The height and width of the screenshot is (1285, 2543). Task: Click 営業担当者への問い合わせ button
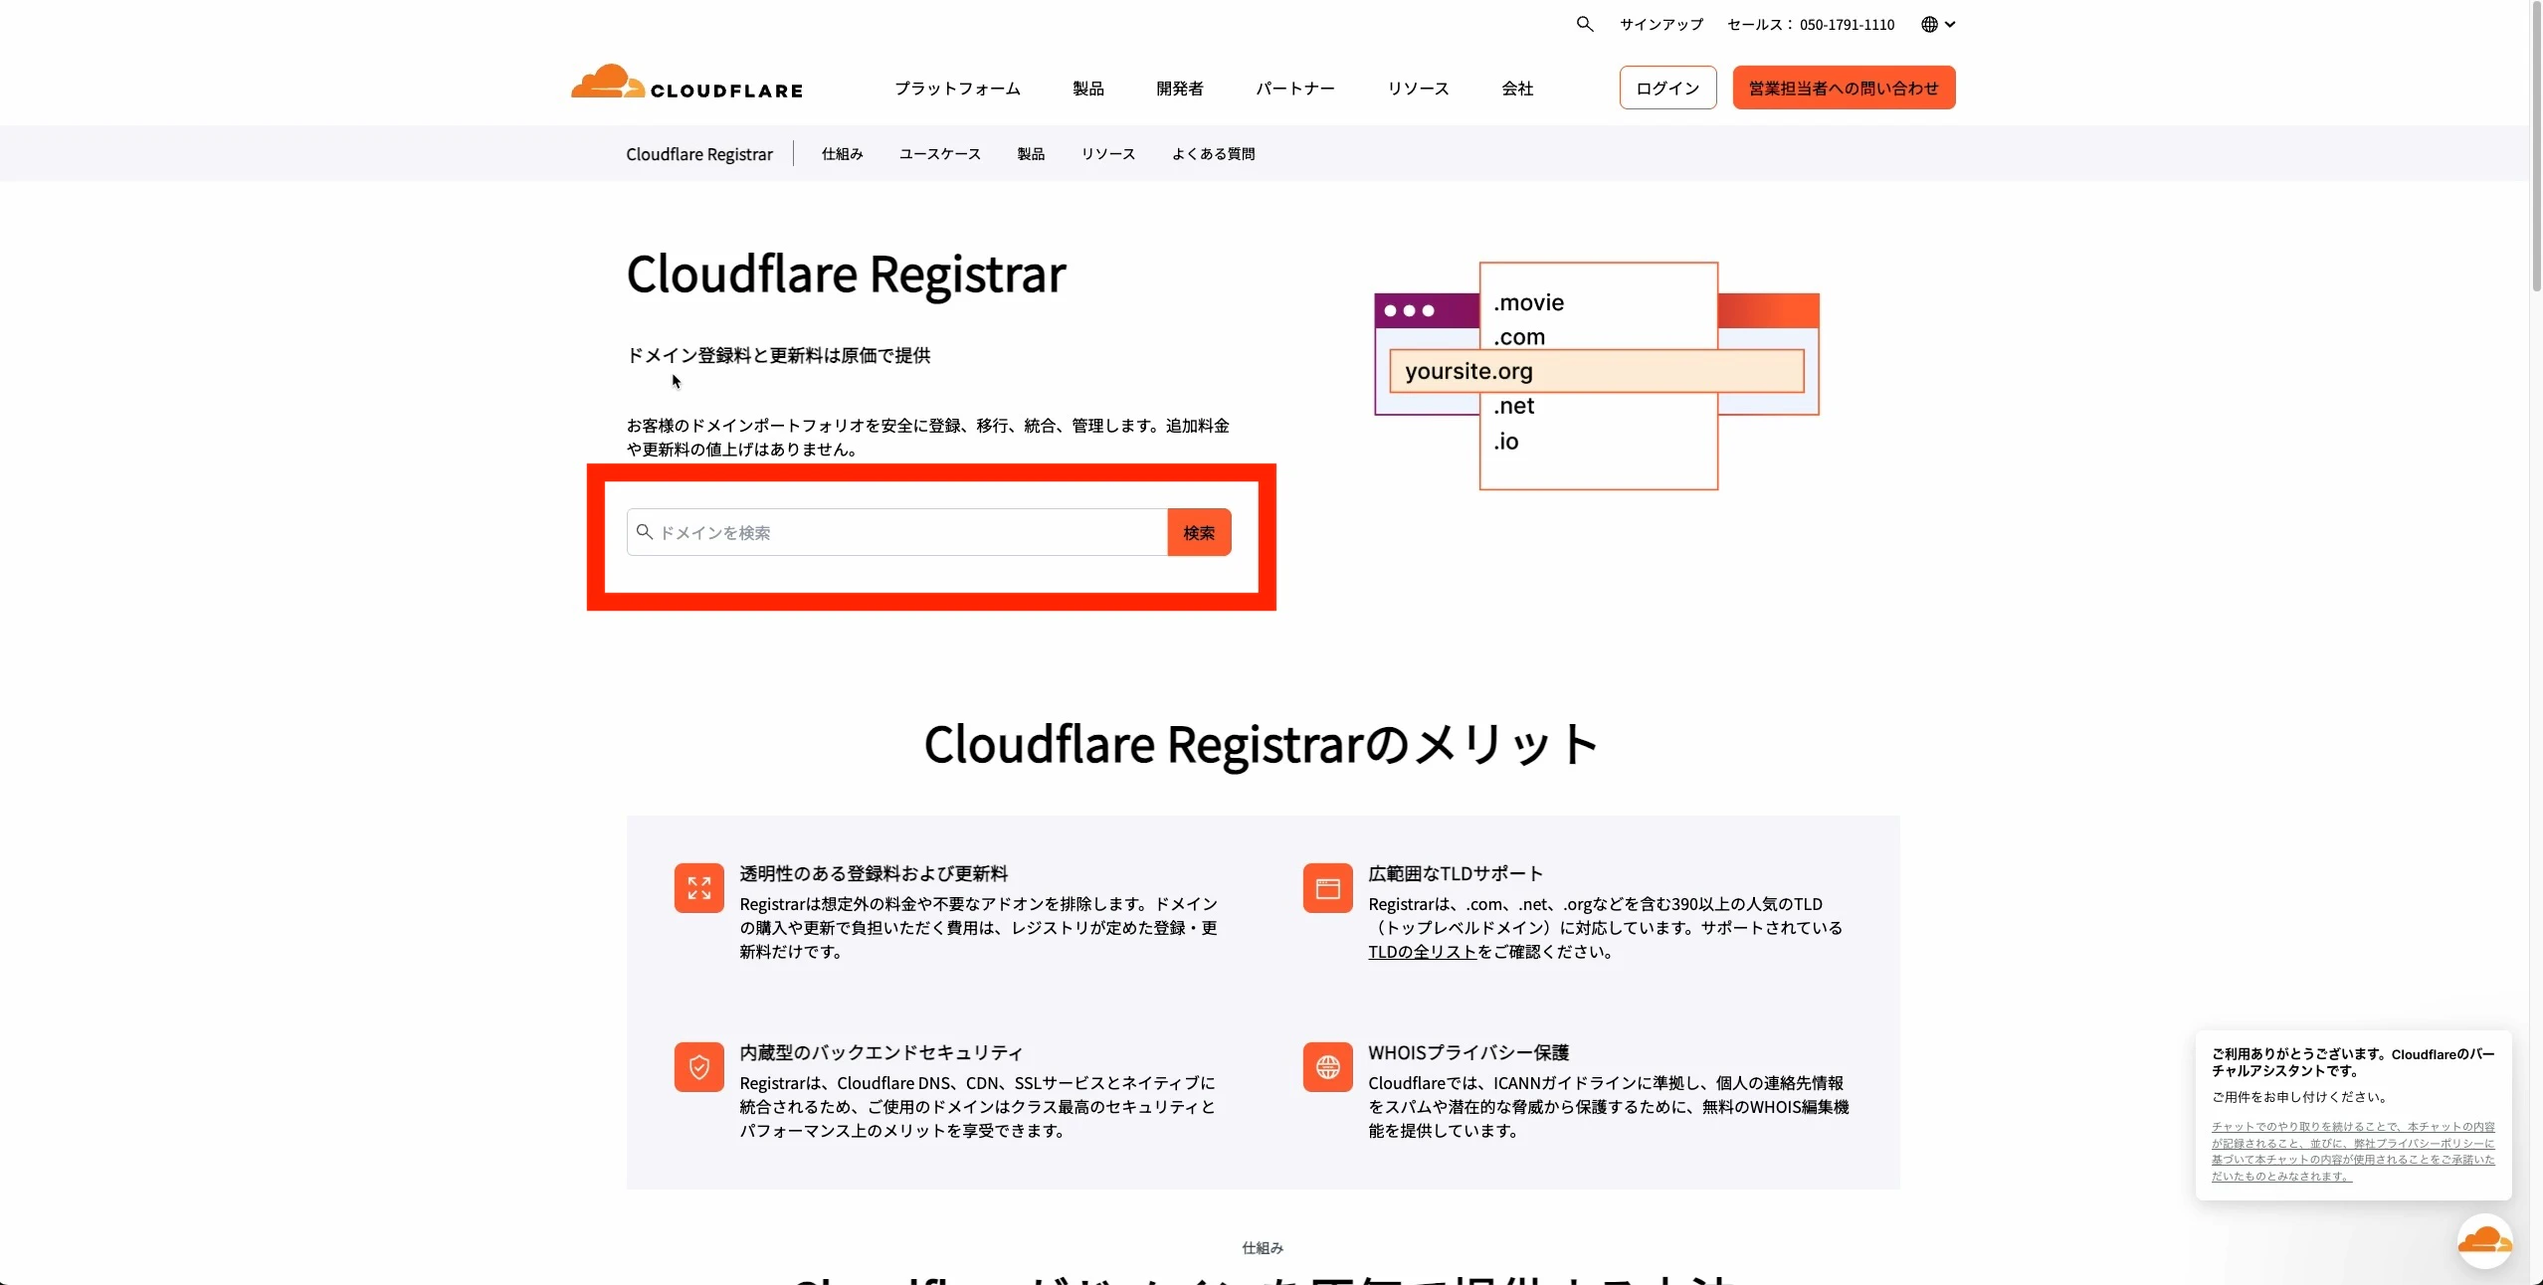coord(1844,88)
